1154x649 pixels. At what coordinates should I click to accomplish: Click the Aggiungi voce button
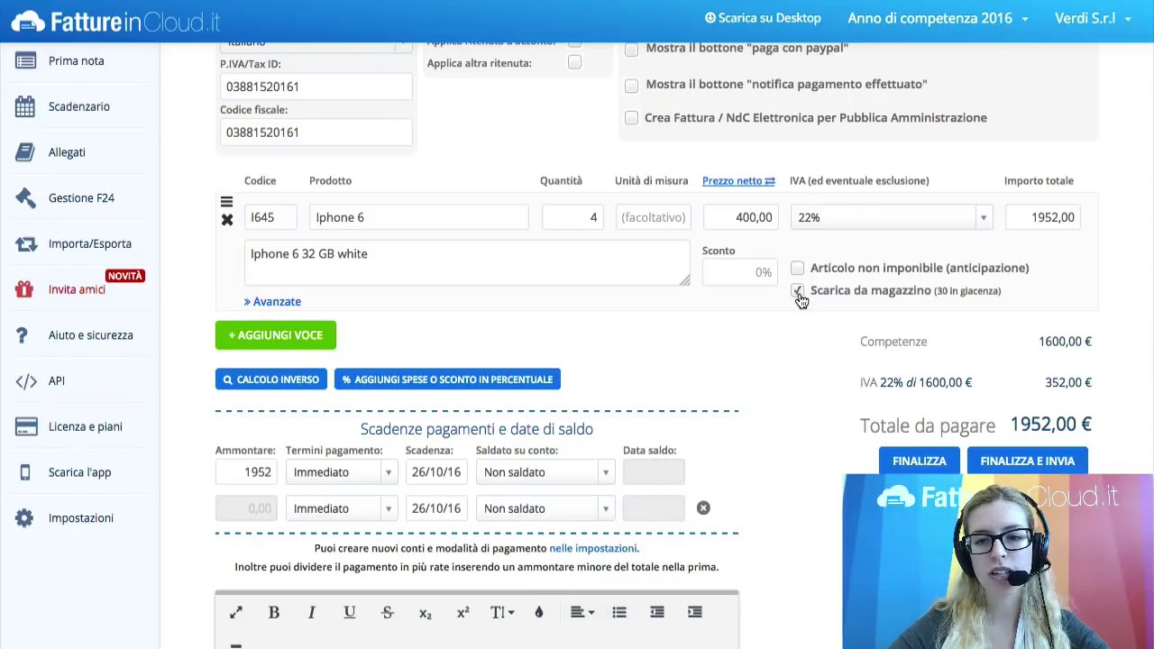(x=276, y=335)
